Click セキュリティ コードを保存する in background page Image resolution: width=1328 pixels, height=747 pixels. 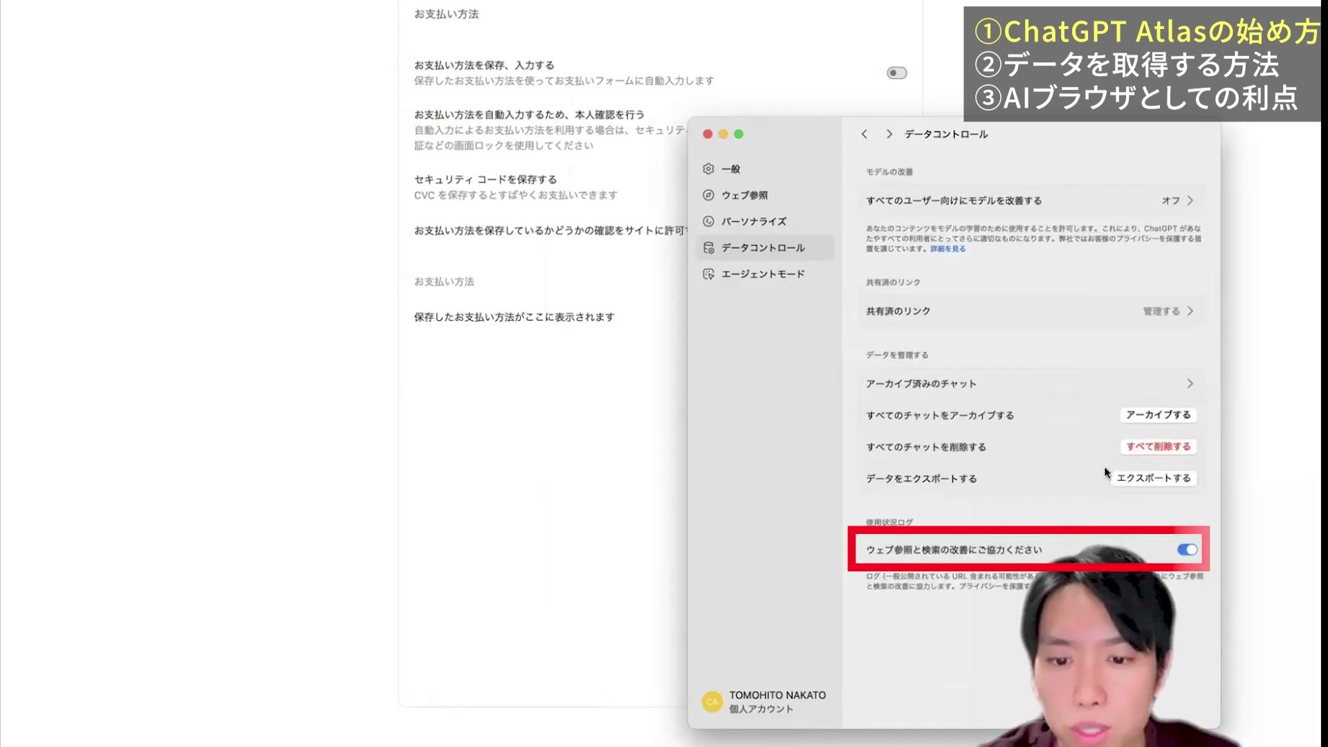486,179
